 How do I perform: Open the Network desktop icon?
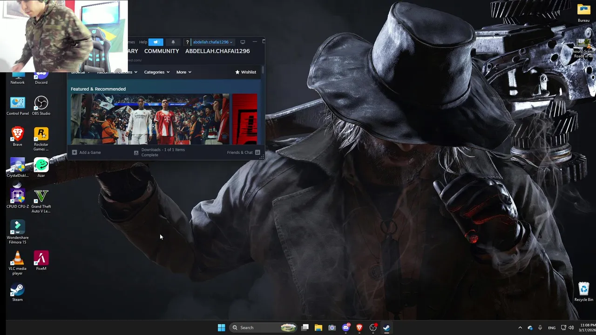pyautogui.click(x=18, y=78)
